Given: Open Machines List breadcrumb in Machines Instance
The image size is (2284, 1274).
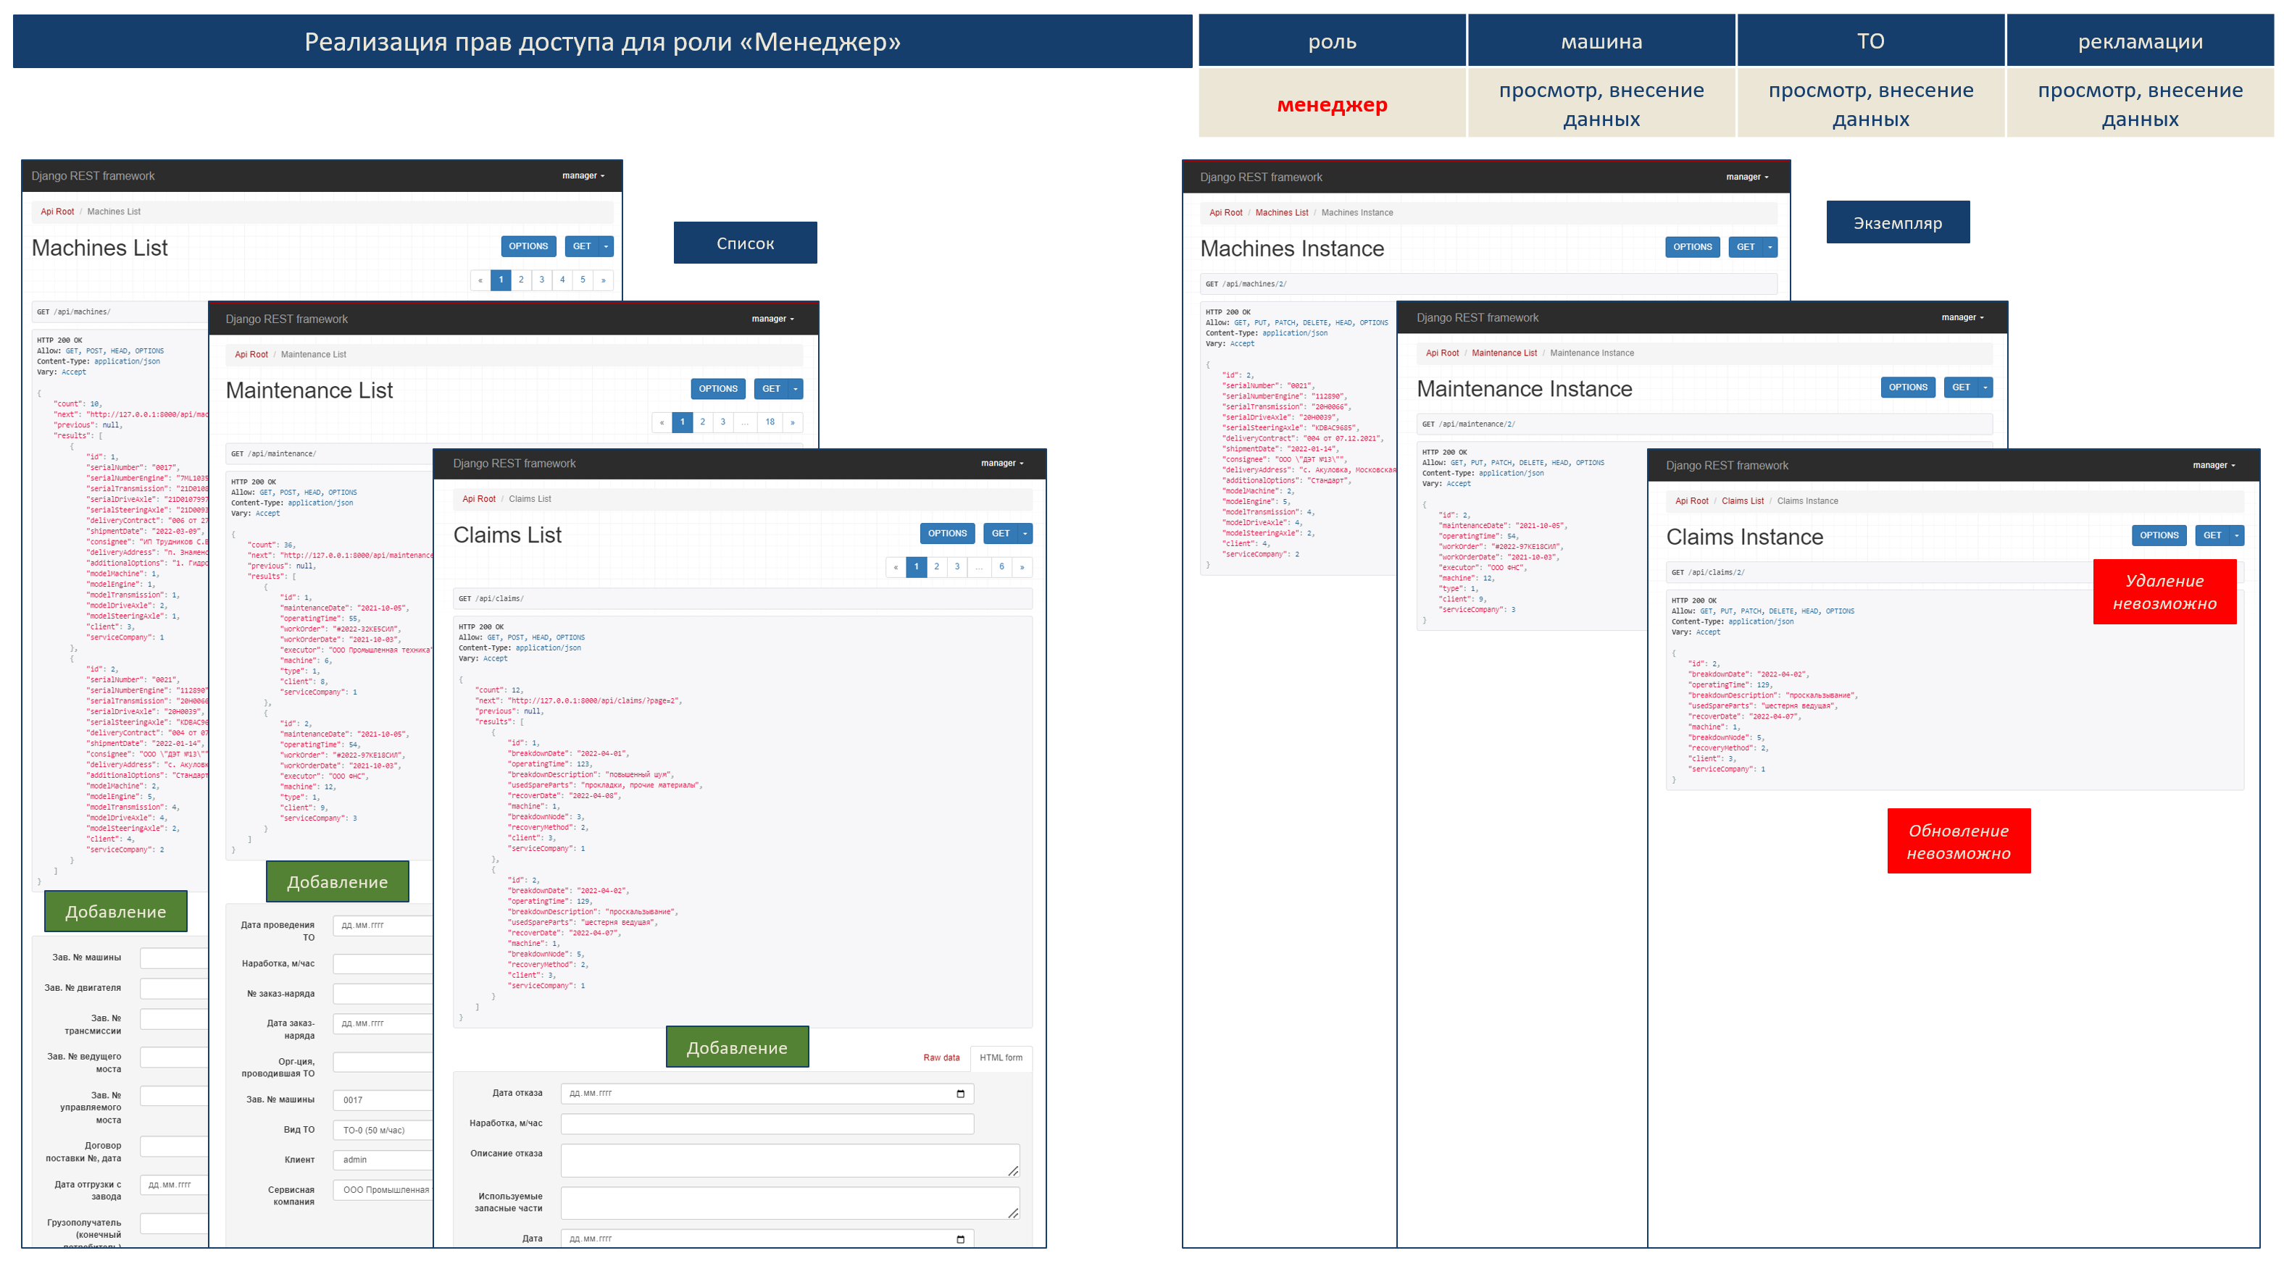Looking at the screenshot, I should [1281, 213].
